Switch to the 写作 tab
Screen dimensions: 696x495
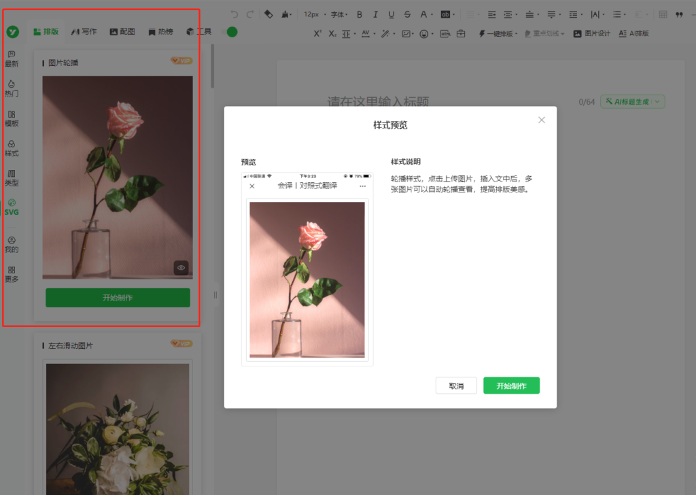pyautogui.click(x=84, y=31)
